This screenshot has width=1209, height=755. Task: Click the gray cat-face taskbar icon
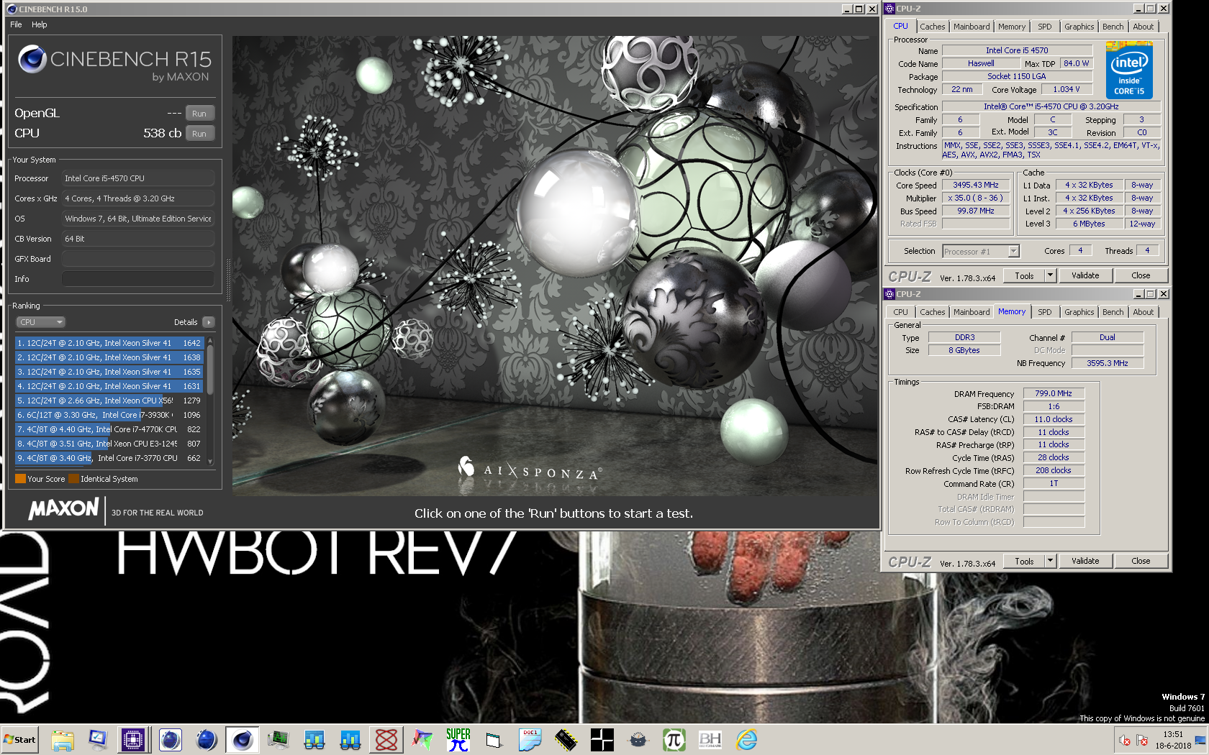coord(638,739)
